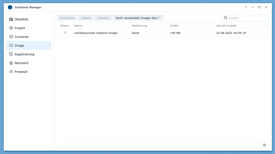
Task: Expand 'Nicht verwendete Images' dropdown
Action: (x=138, y=18)
